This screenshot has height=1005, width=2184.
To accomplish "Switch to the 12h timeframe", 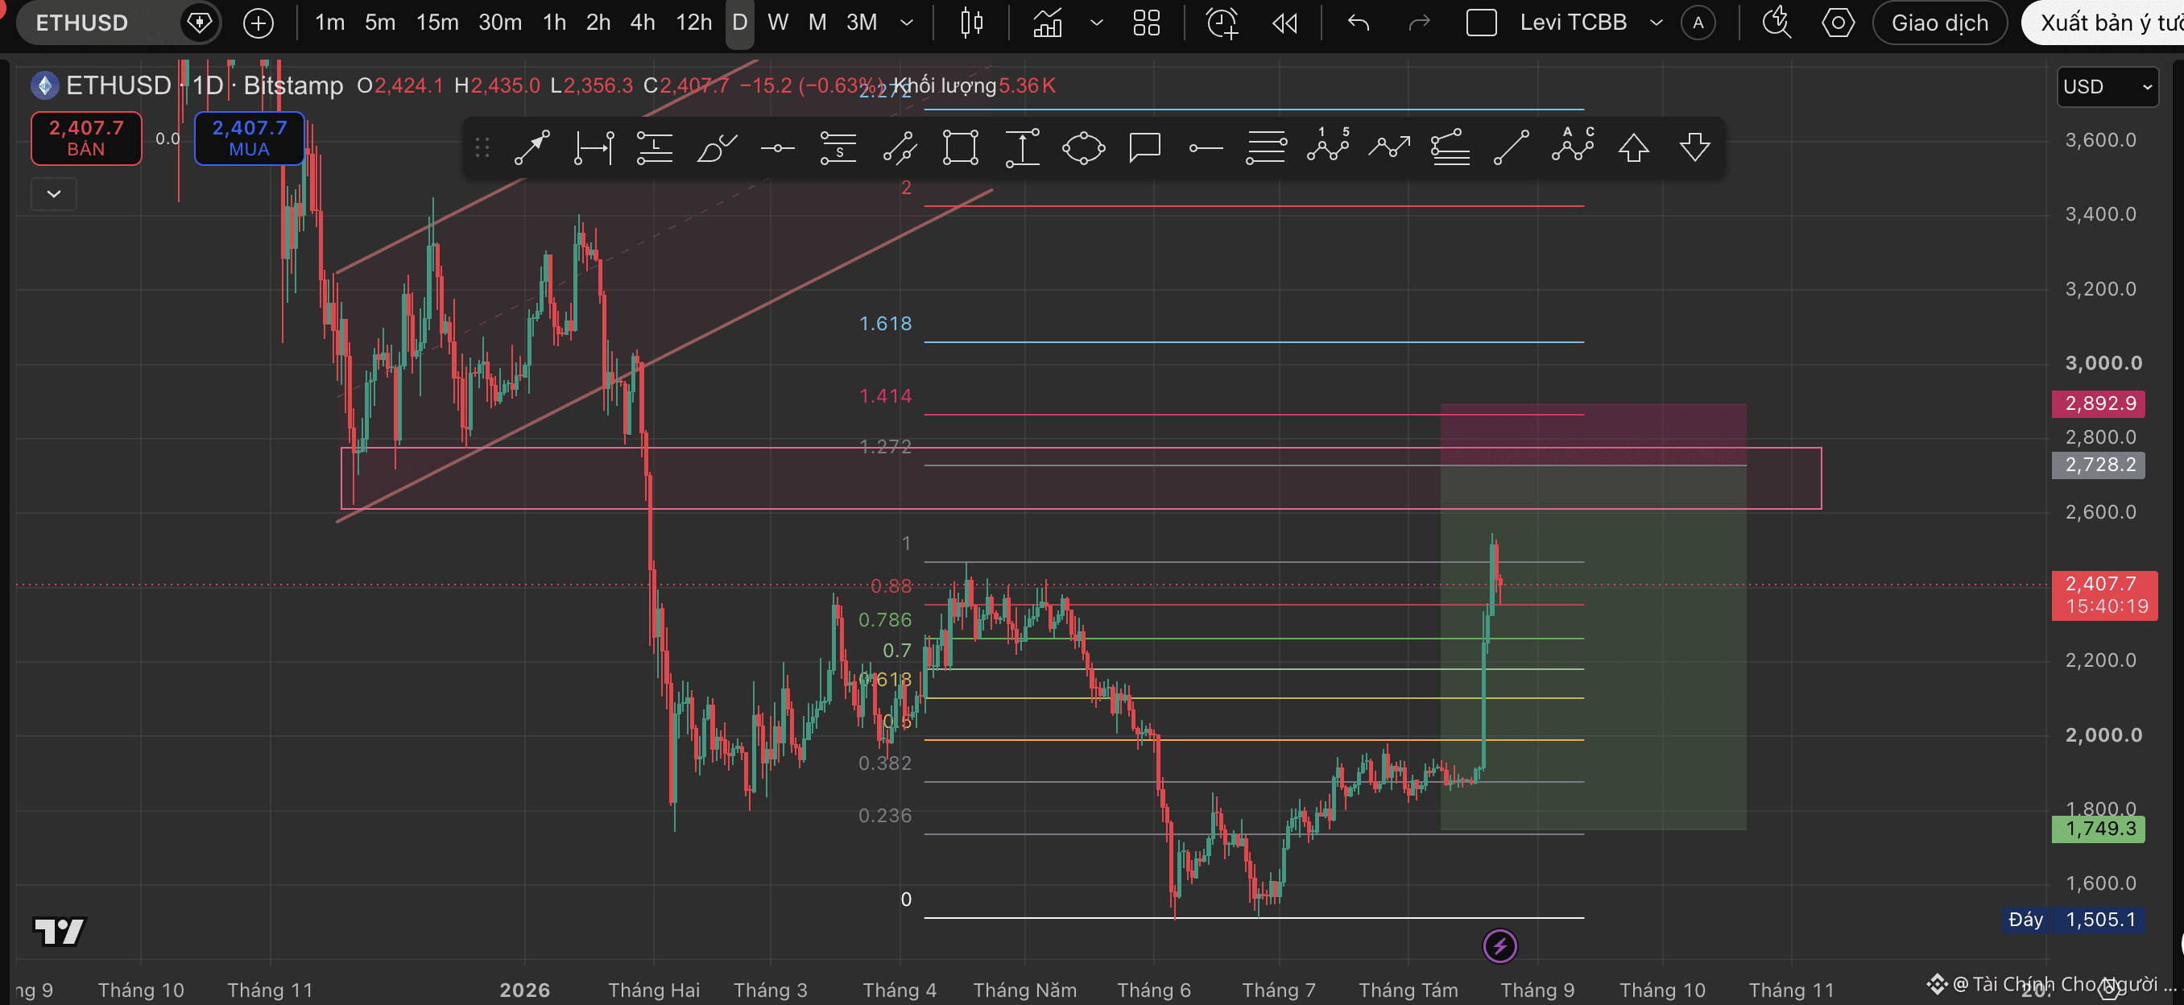I will click(693, 23).
